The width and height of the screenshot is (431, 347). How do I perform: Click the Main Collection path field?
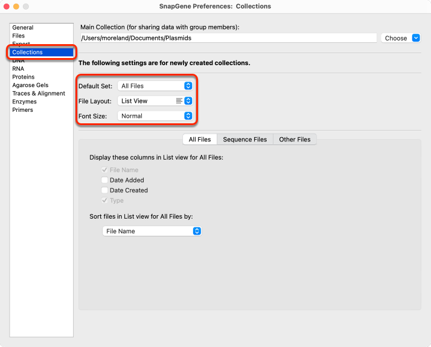[x=228, y=38]
